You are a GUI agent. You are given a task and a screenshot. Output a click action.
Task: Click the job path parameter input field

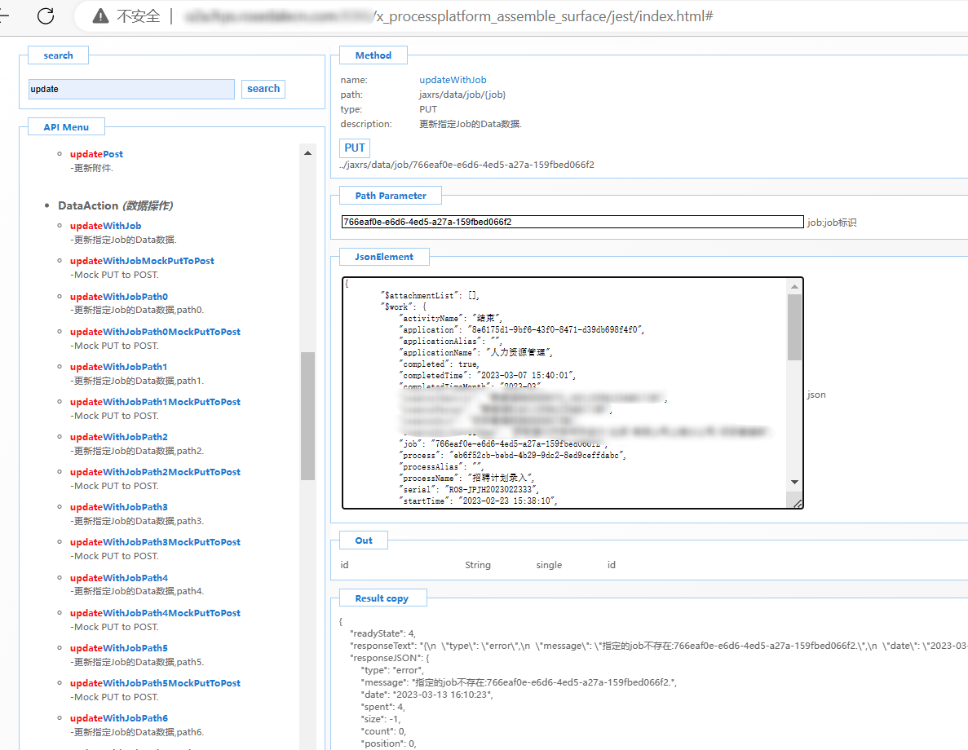tap(572, 222)
